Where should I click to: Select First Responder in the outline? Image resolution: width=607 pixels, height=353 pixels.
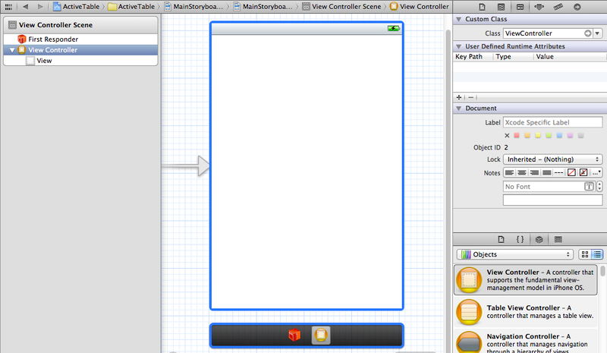click(x=80, y=39)
